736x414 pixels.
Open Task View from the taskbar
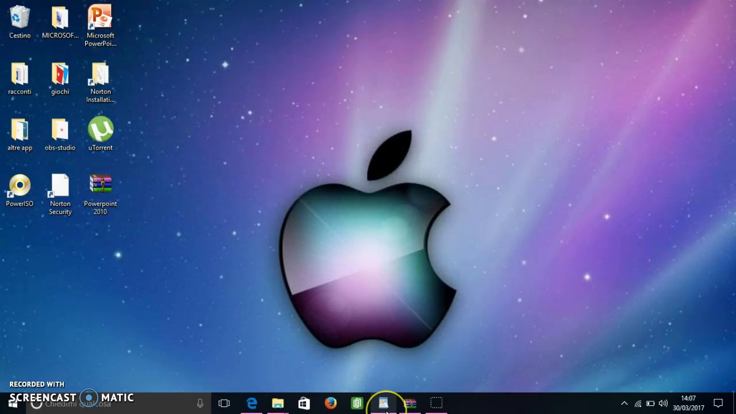(x=224, y=404)
